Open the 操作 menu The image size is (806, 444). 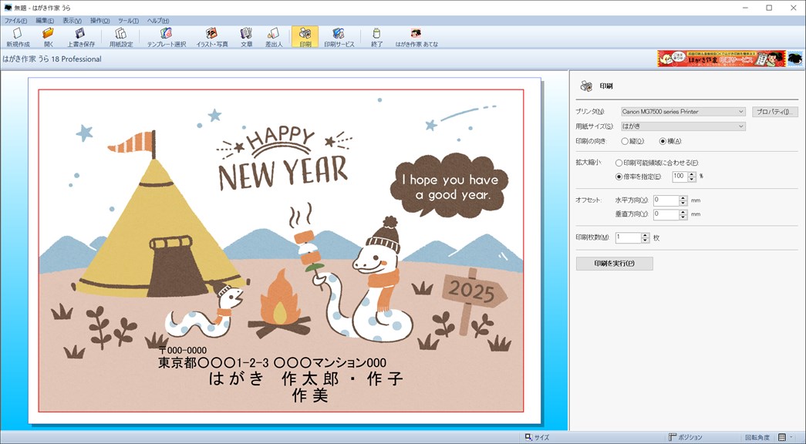click(x=99, y=21)
